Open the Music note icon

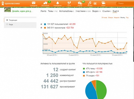(x=90, y=3)
